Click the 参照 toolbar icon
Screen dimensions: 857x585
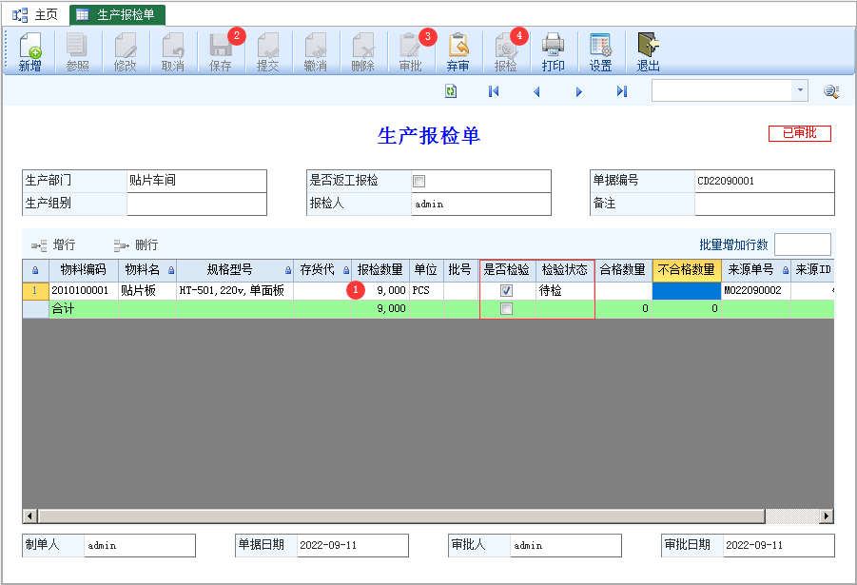(x=77, y=52)
